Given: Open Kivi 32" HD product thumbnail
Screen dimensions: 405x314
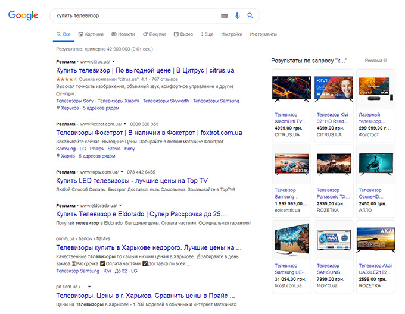Looking at the screenshot, I should coord(334,89).
